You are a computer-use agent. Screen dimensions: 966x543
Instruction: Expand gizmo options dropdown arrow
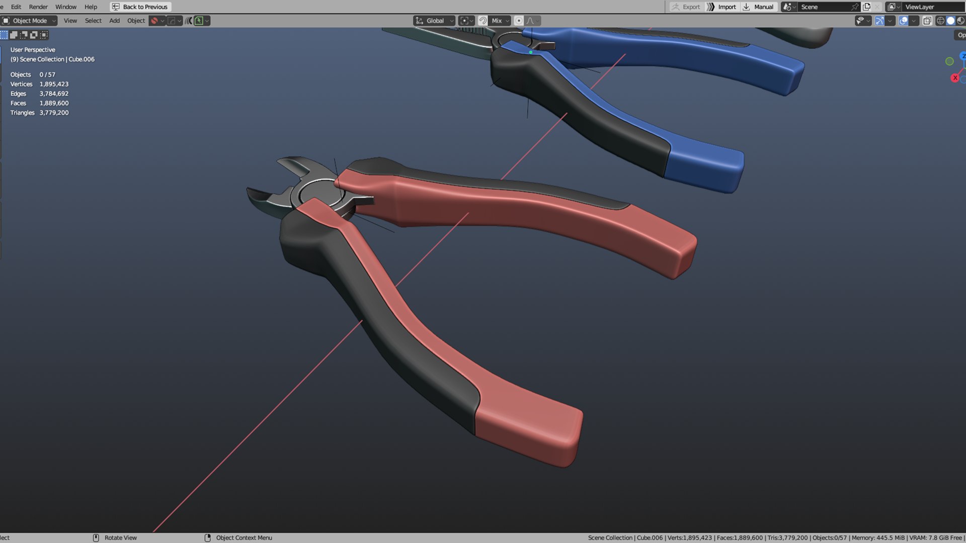click(x=890, y=21)
